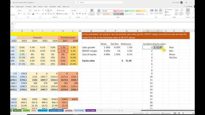Click the Comments button
This screenshot has height=115, width=205.
(188, 6)
